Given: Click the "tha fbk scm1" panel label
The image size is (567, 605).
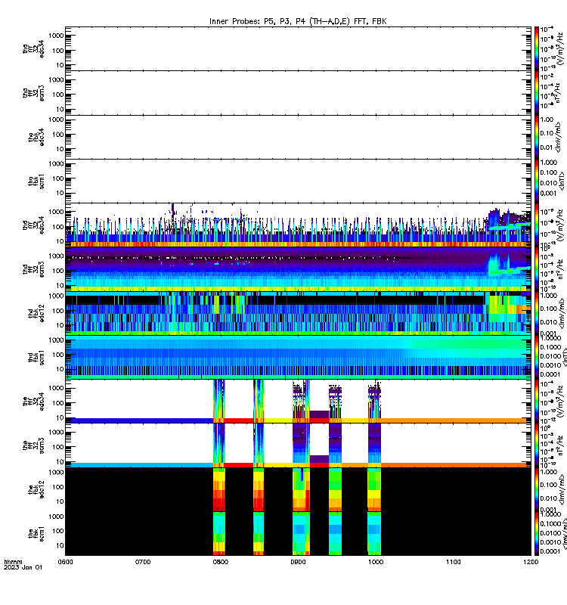Looking at the screenshot, I should tap(36, 181).
